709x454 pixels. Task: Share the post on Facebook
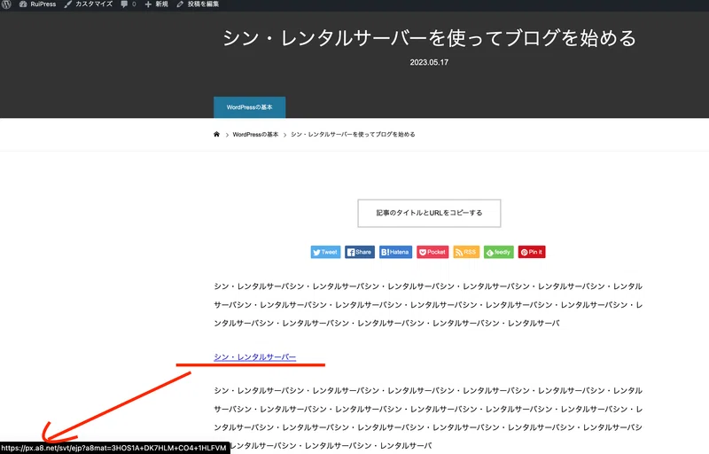360,252
